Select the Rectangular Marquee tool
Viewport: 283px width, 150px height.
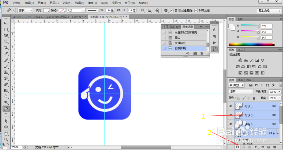pos(6,29)
